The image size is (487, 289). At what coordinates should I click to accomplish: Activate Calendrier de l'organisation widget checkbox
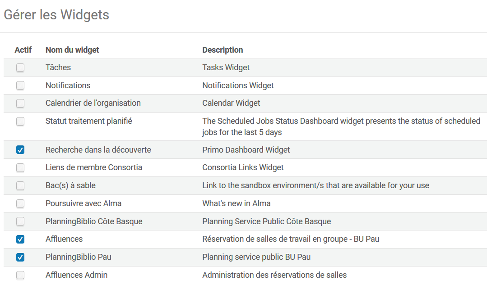coord(20,104)
